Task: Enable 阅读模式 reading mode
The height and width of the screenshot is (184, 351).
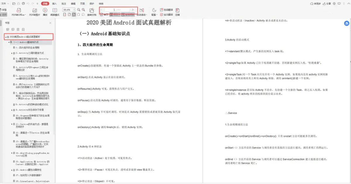Action: point(55,12)
